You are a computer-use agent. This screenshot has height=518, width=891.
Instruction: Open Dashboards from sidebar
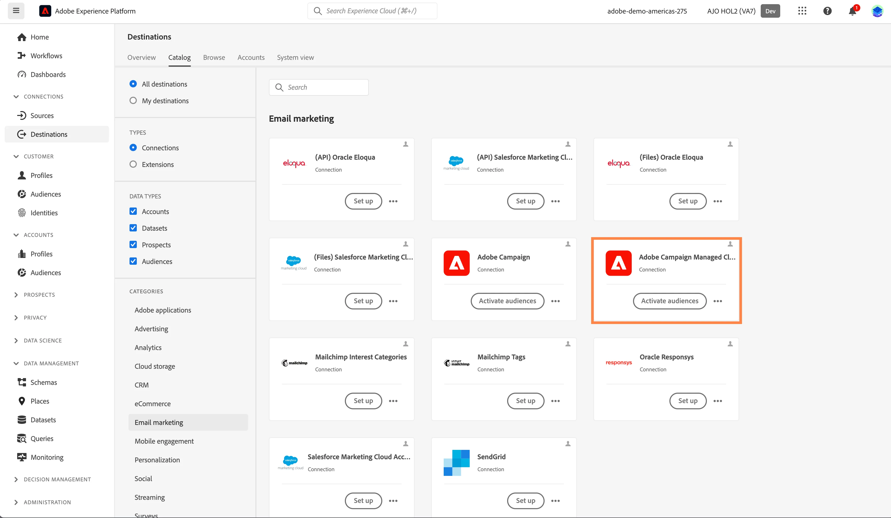pos(48,75)
